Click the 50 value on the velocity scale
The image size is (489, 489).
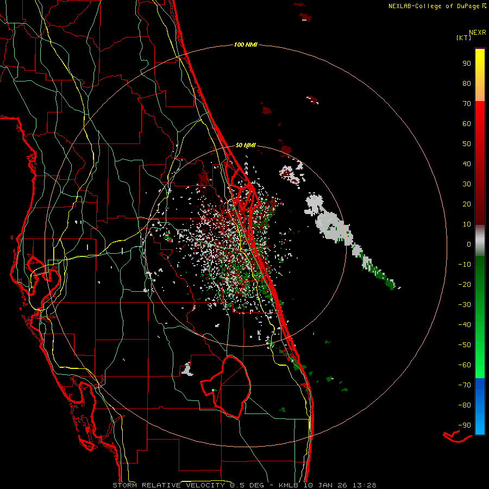coord(467,144)
